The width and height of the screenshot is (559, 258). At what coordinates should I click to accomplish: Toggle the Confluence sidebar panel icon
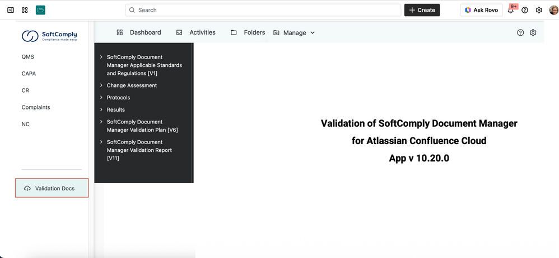(11, 10)
